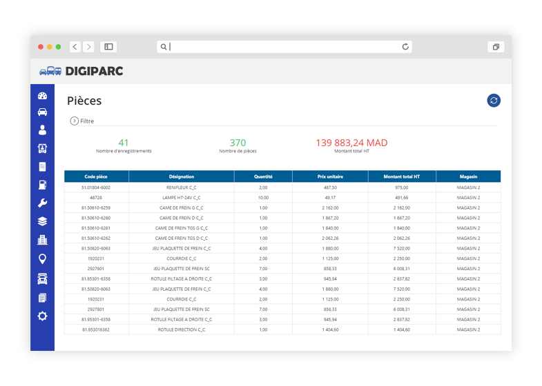
Task: Open the browser tabs overview button
Action: pyautogui.click(x=496, y=47)
